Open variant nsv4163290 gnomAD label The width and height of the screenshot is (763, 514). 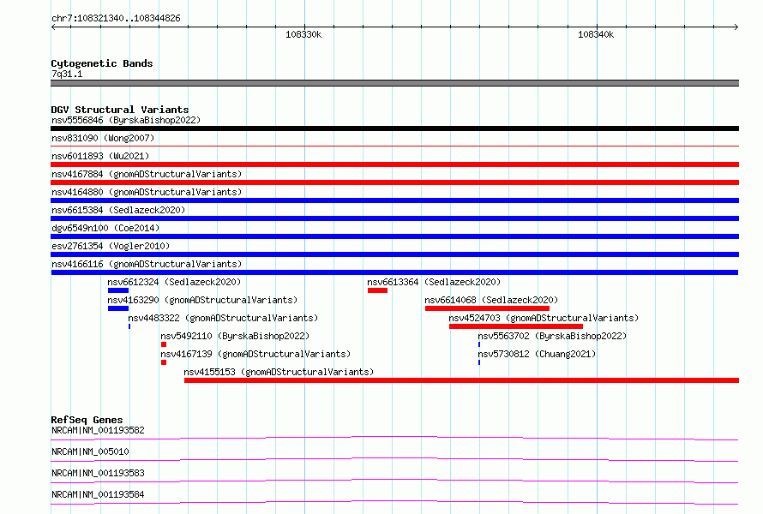[202, 300]
